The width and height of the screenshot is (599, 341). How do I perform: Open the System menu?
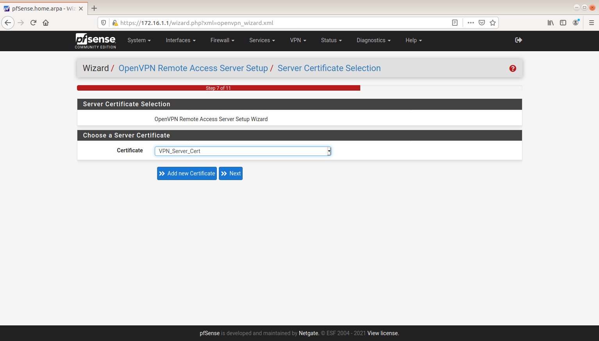tap(139, 40)
